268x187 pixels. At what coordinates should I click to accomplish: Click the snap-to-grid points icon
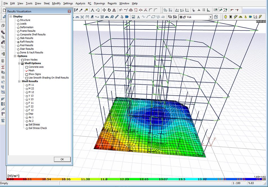(x=215, y=10)
